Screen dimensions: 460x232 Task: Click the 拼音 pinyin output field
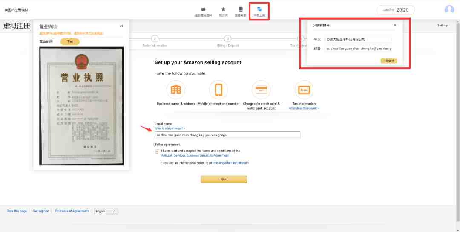point(358,49)
